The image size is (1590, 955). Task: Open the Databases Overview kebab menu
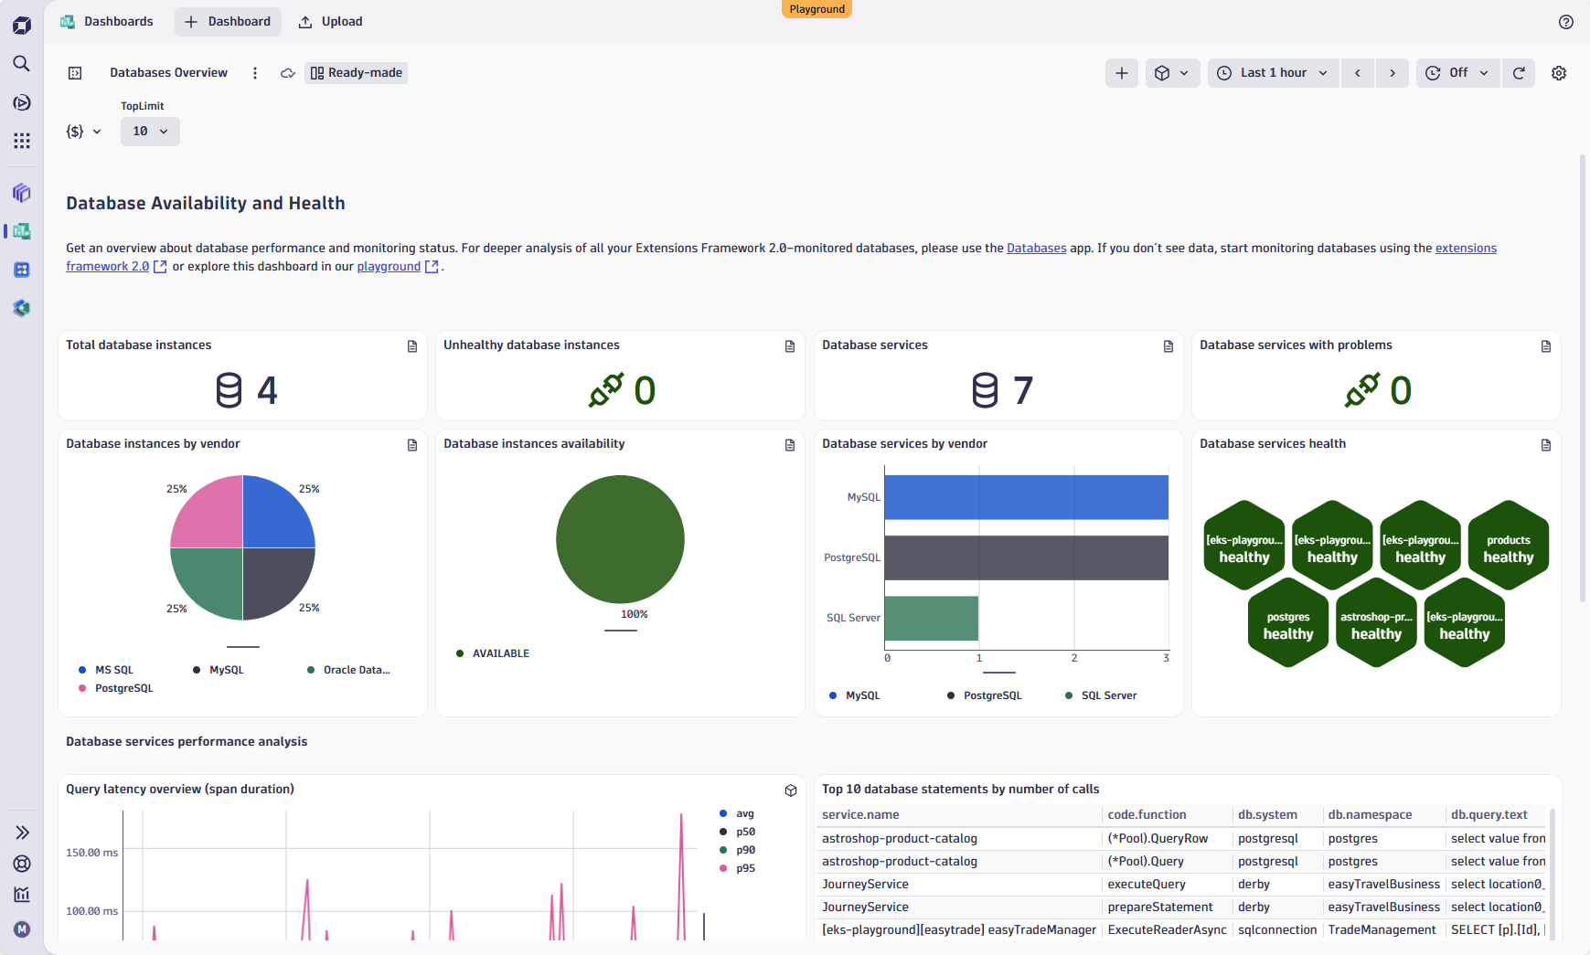click(255, 72)
